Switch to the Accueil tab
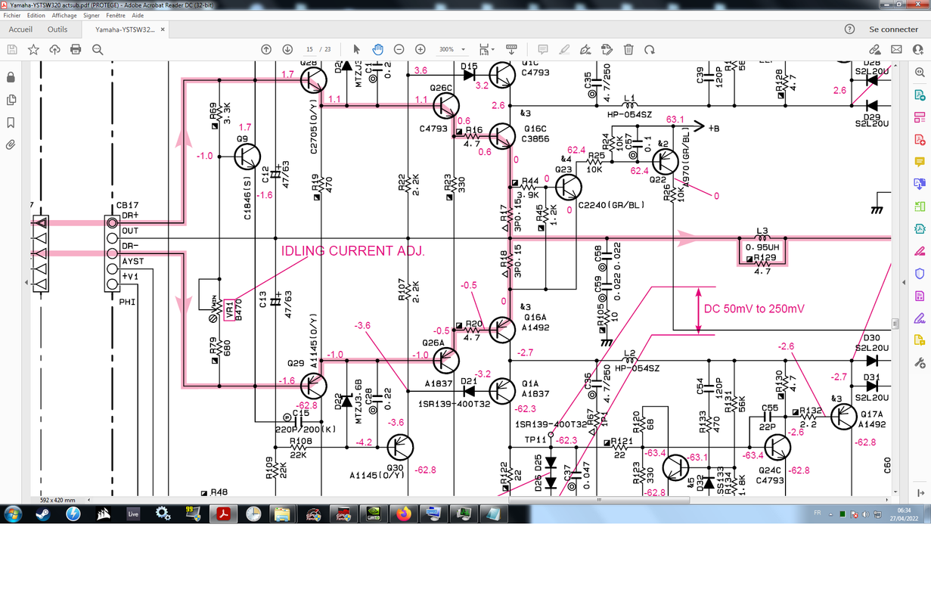The width and height of the screenshot is (931, 605). pyautogui.click(x=20, y=29)
